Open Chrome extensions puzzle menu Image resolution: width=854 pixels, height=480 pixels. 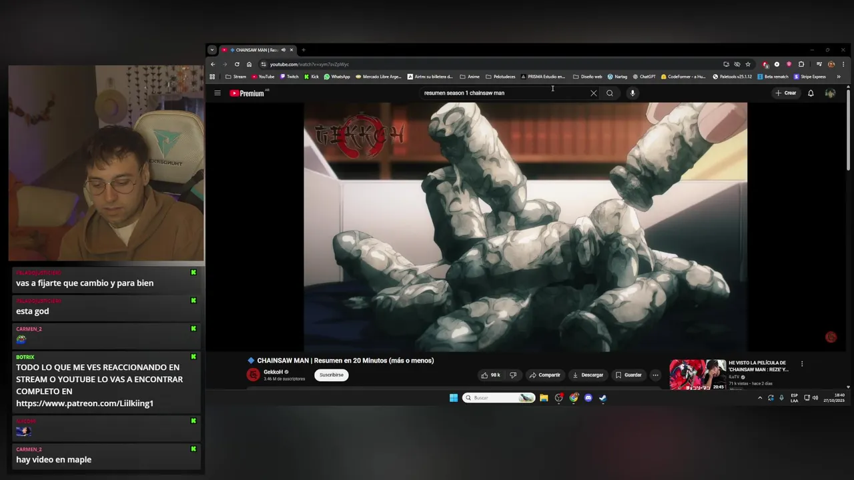(x=801, y=65)
